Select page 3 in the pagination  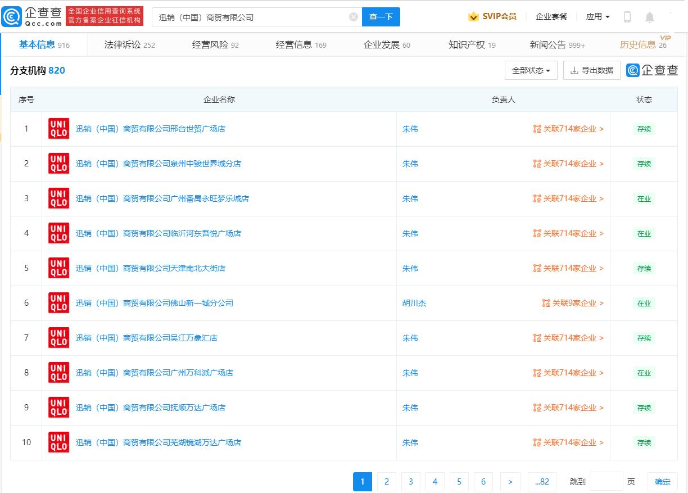point(410,482)
